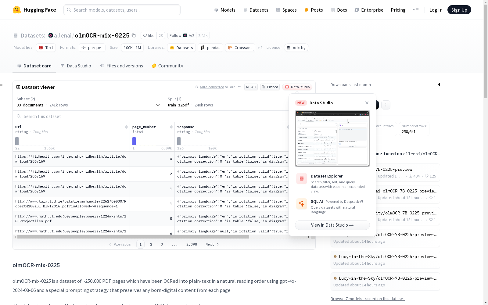Switch to the Dataset card tab
This screenshot has height=305, width=488.
tap(34, 66)
